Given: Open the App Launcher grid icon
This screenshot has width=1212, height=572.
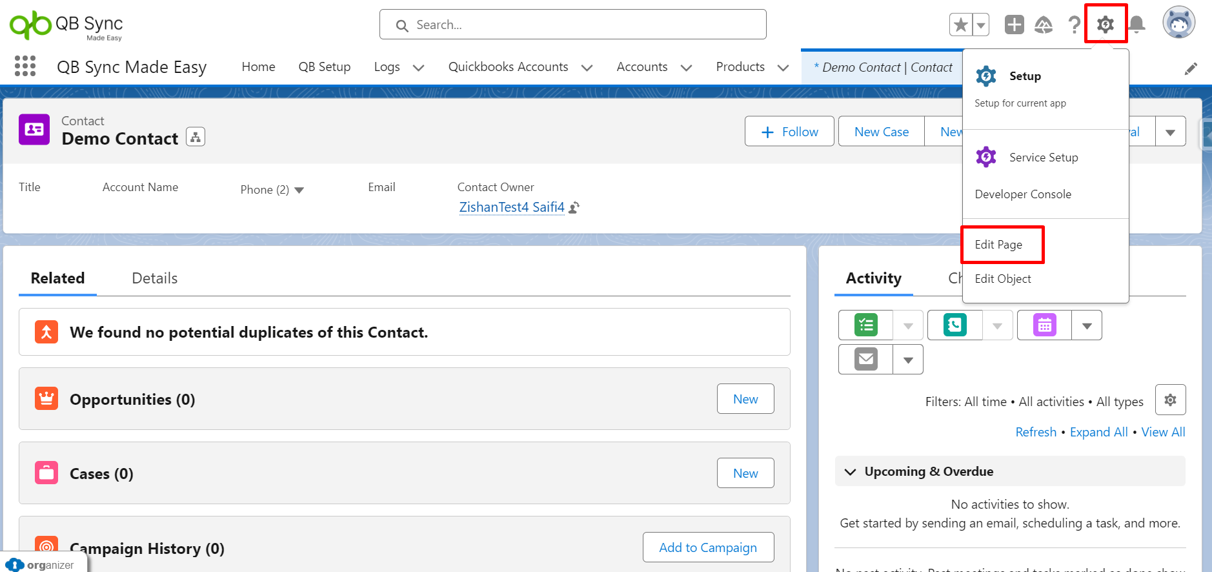Looking at the screenshot, I should (25, 66).
